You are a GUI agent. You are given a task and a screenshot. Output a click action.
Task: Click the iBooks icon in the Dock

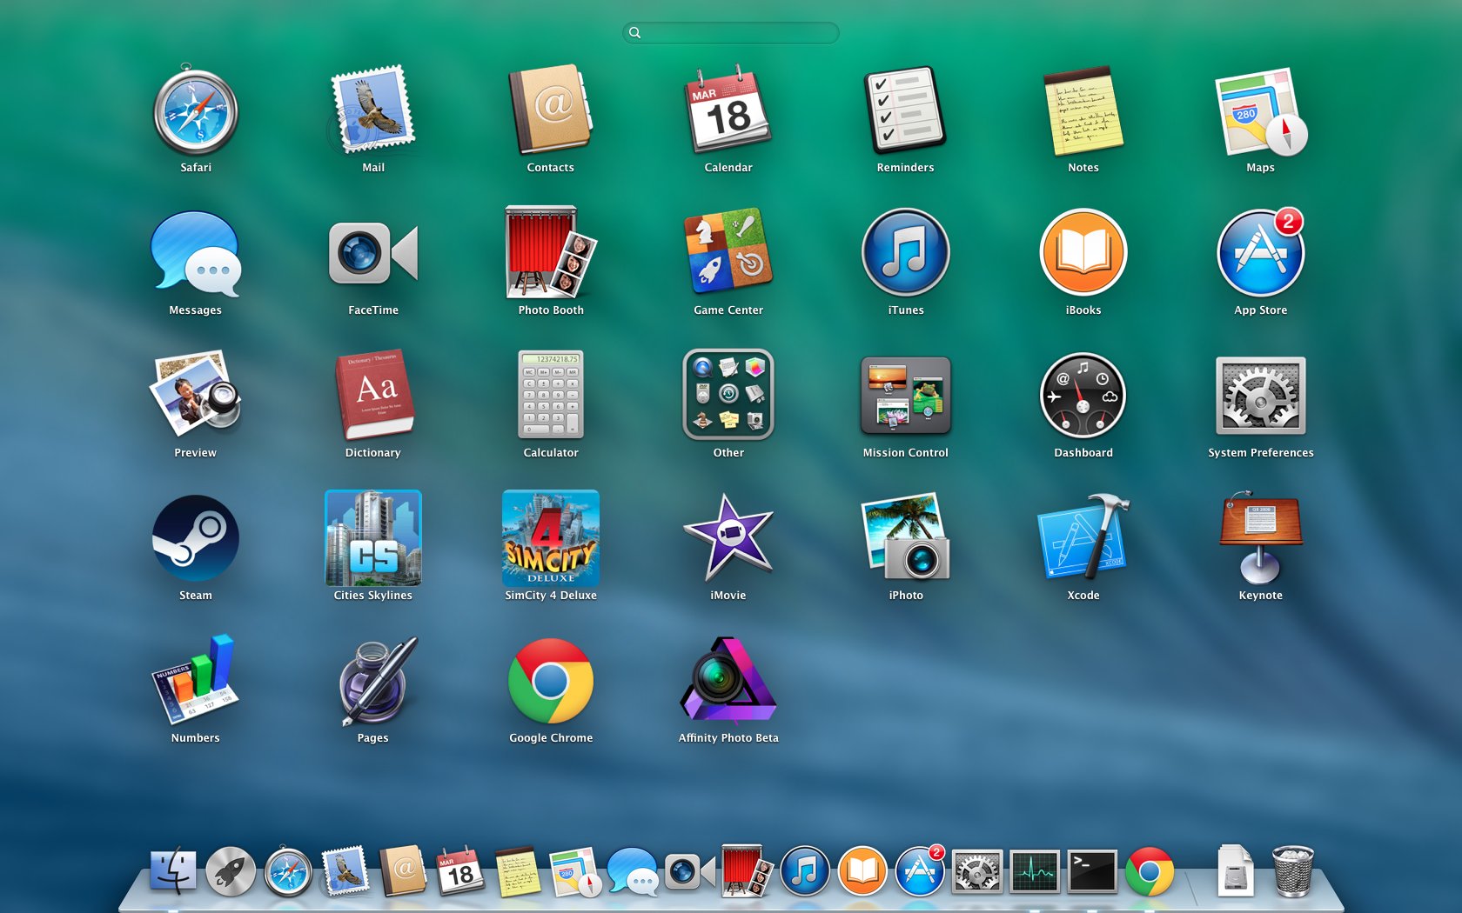tap(862, 870)
